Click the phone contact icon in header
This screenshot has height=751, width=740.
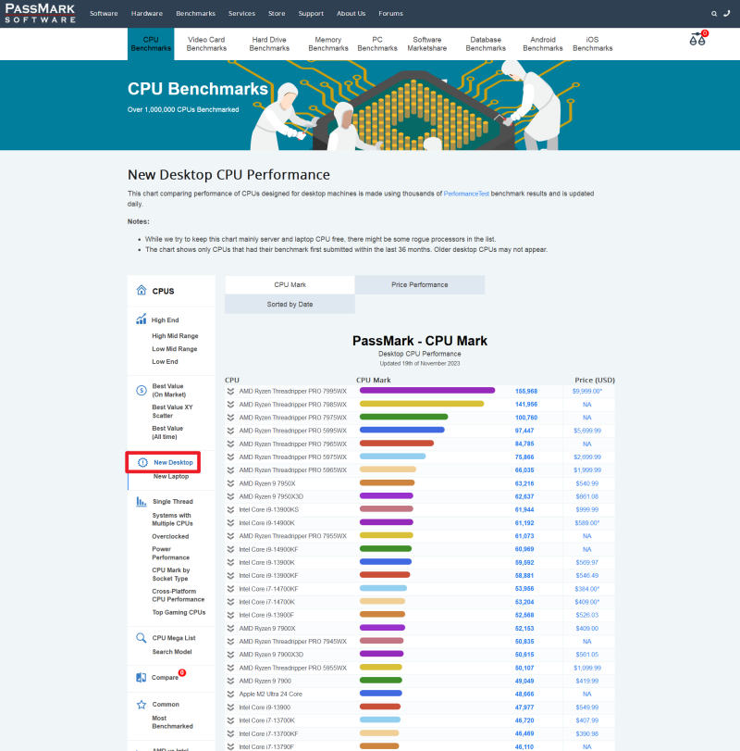pyautogui.click(x=727, y=13)
